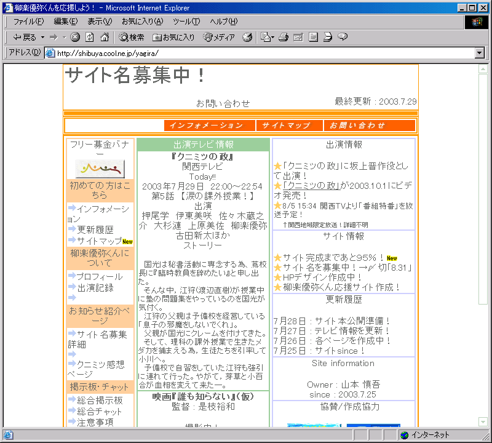Image resolution: width=492 pixels, height=443 pixels.
Task: Click the Internet Explorer icon in the title bar
Action: click(x=7, y=7)
